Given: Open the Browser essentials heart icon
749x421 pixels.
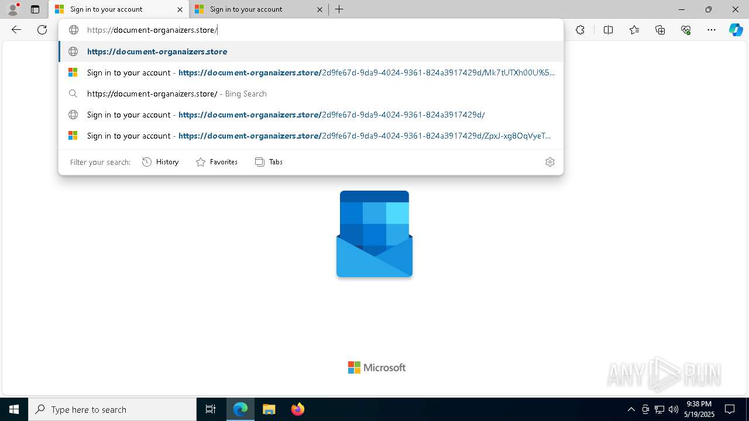Looking at the screenshot, I should [x=686, y=30].
